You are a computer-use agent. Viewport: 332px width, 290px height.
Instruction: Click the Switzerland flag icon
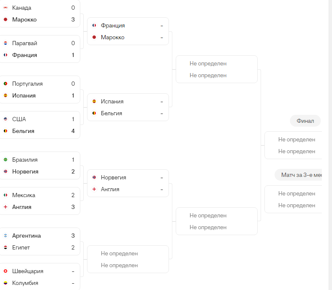(5, 271)
